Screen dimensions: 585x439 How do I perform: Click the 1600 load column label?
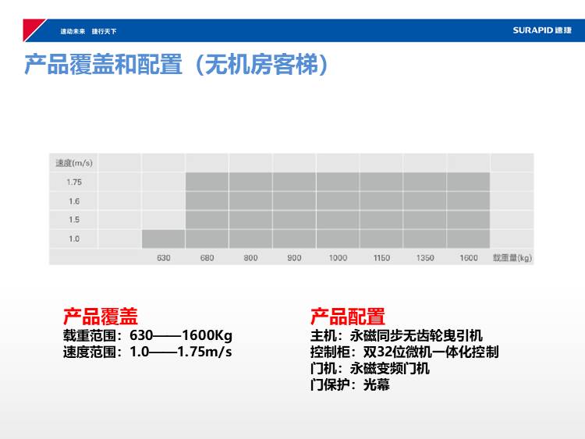[469, 258]
